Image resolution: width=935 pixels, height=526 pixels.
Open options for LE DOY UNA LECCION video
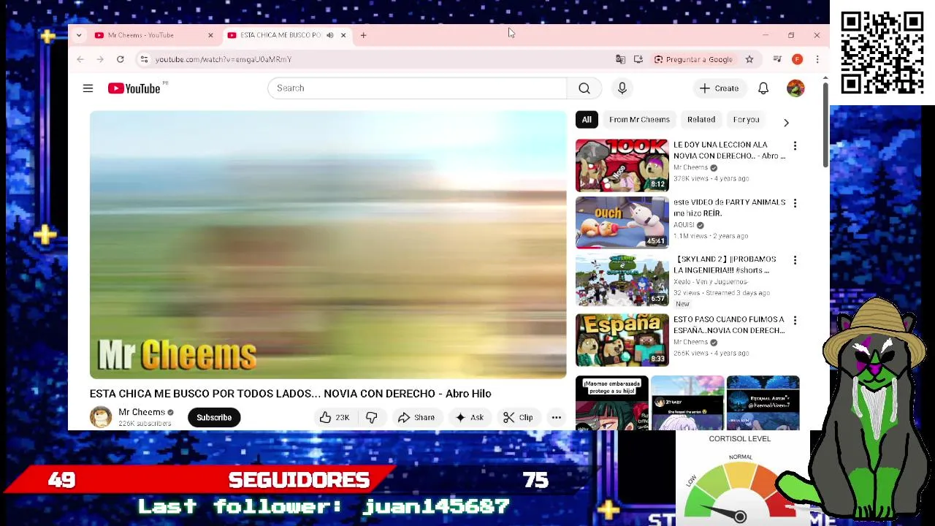(795, 146)
